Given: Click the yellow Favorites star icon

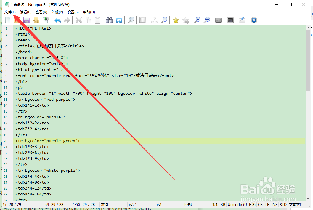Looking at the screenshot, I should tap(176, 20).
